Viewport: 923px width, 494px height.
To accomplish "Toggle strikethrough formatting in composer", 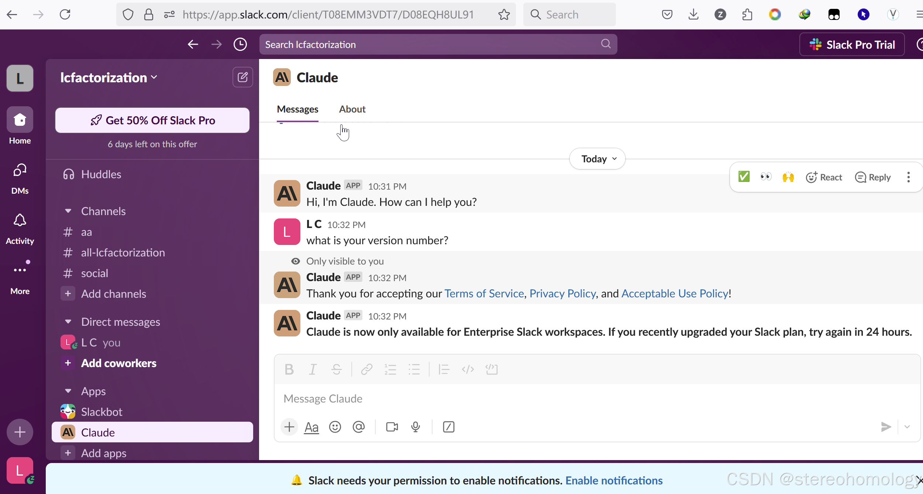I will [336, 369].
